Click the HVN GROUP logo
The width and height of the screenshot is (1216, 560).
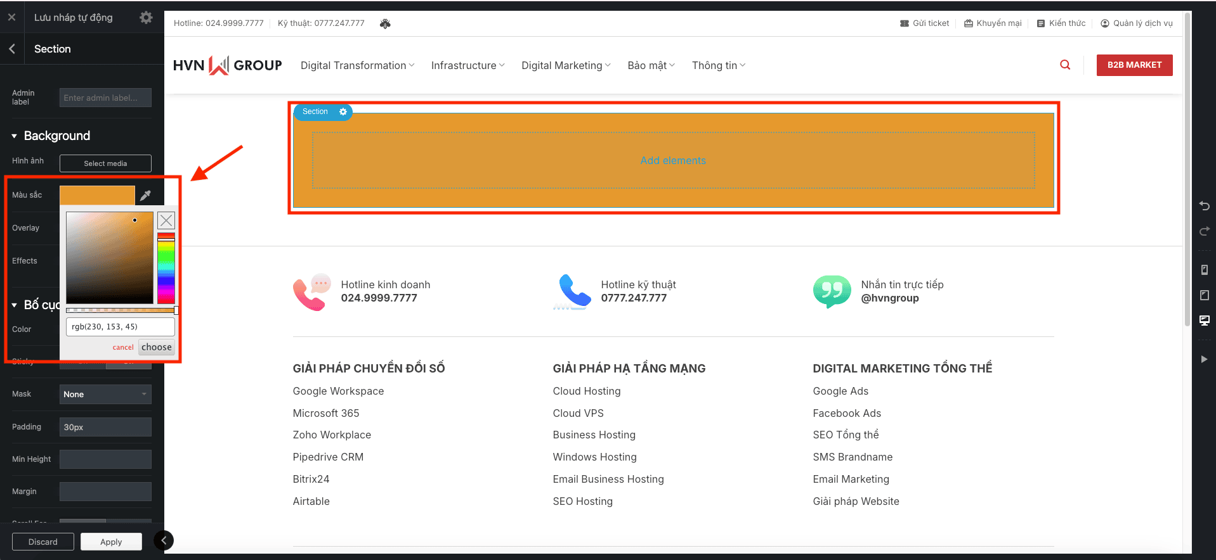tap(227, 65)
